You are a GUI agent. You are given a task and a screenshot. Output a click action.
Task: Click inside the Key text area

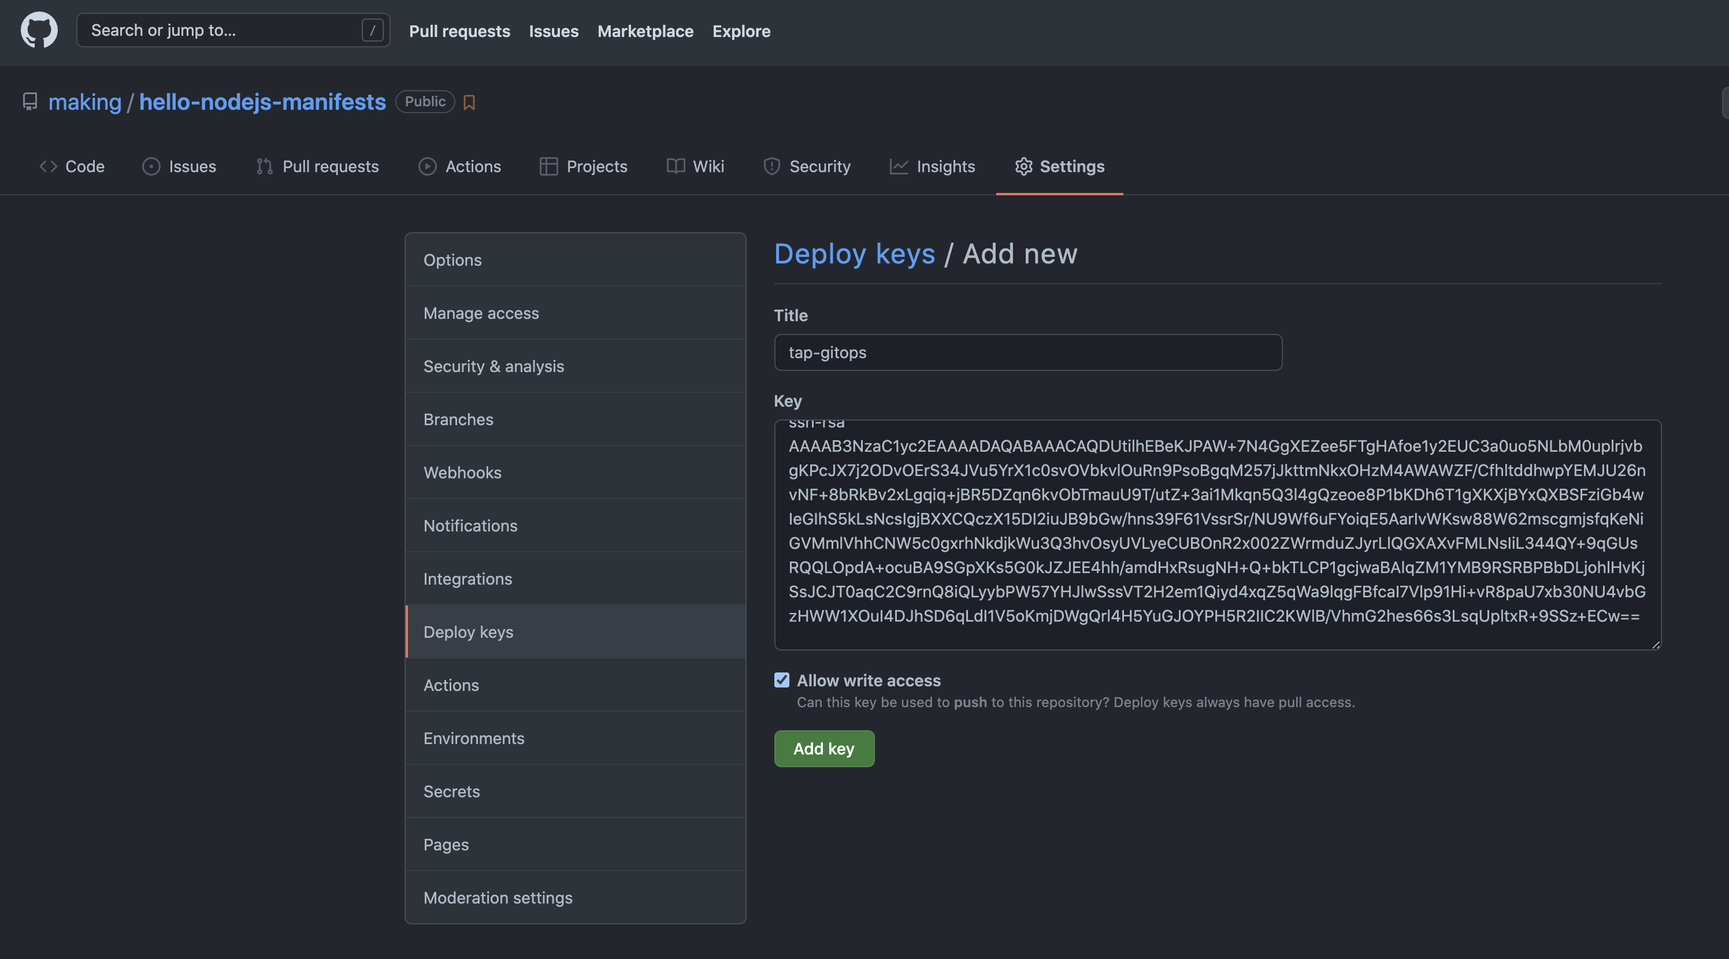1216,534
